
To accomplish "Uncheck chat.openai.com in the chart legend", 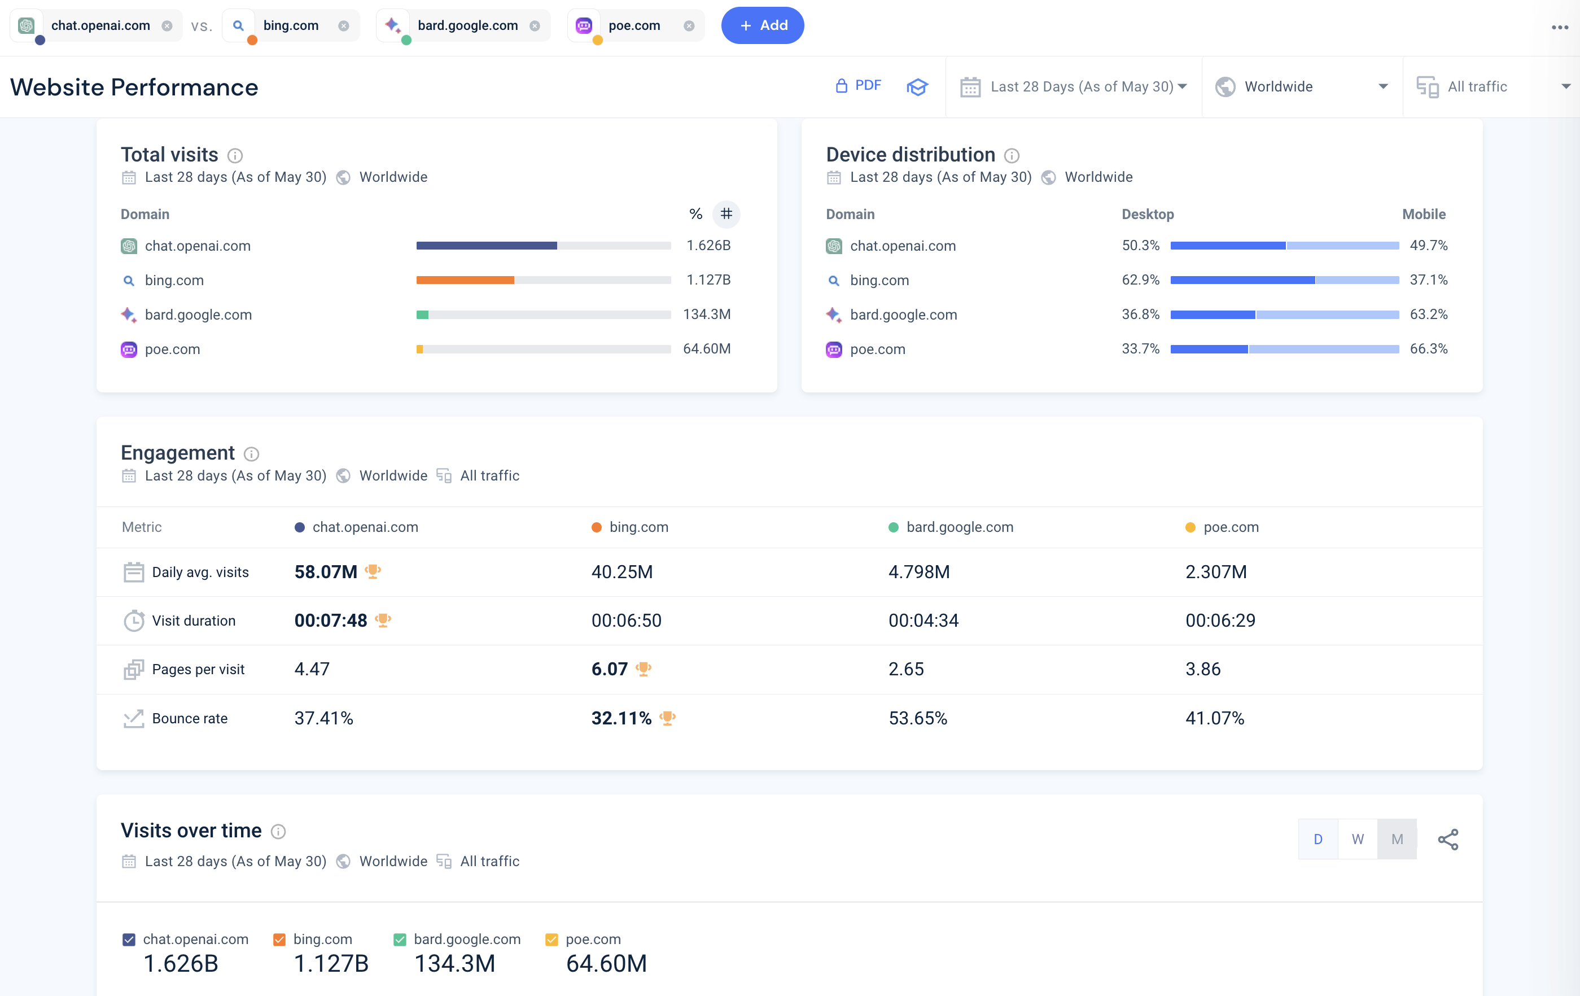I will [129, 939].
